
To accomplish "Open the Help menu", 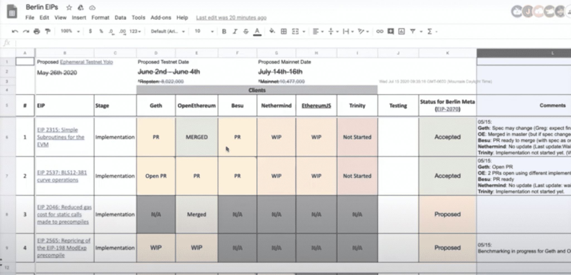I will (x=182, y=18).
